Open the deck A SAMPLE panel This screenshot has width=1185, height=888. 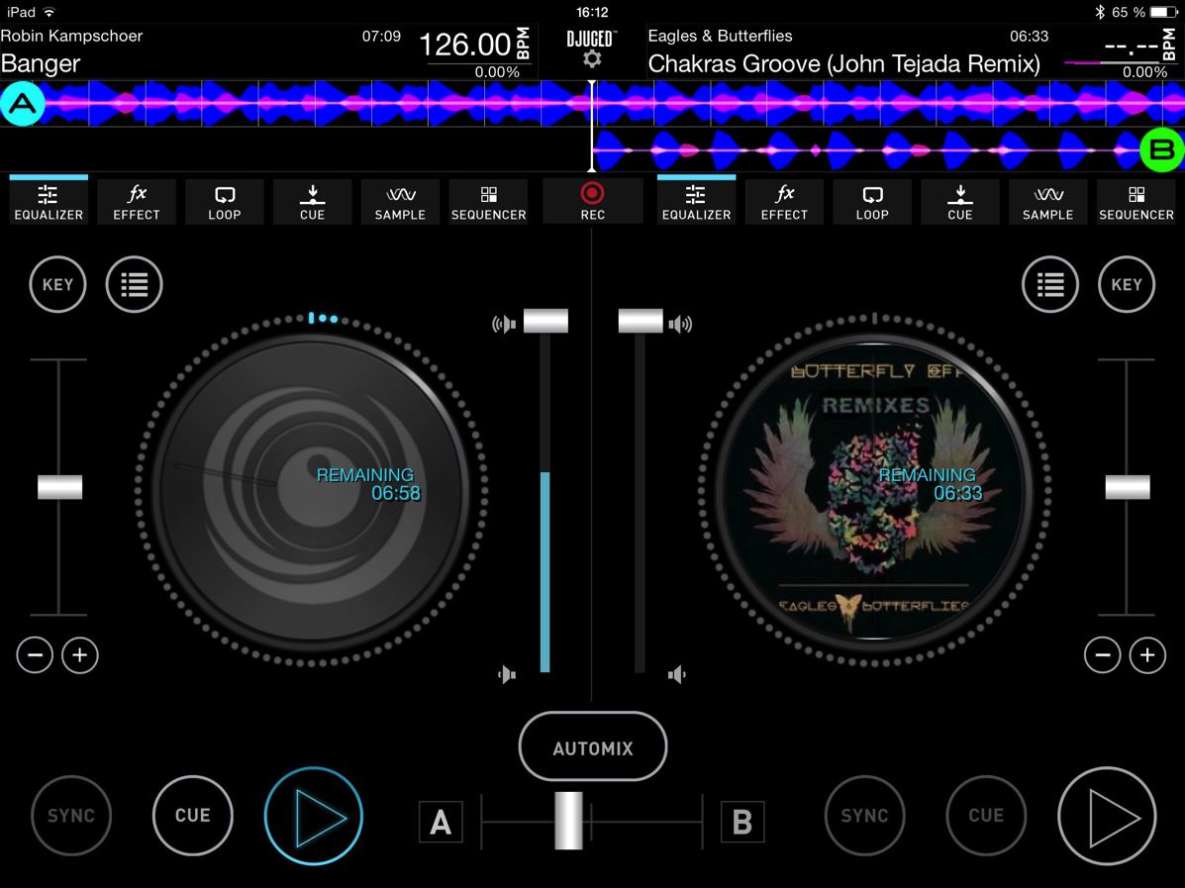(x=400, y=201)
